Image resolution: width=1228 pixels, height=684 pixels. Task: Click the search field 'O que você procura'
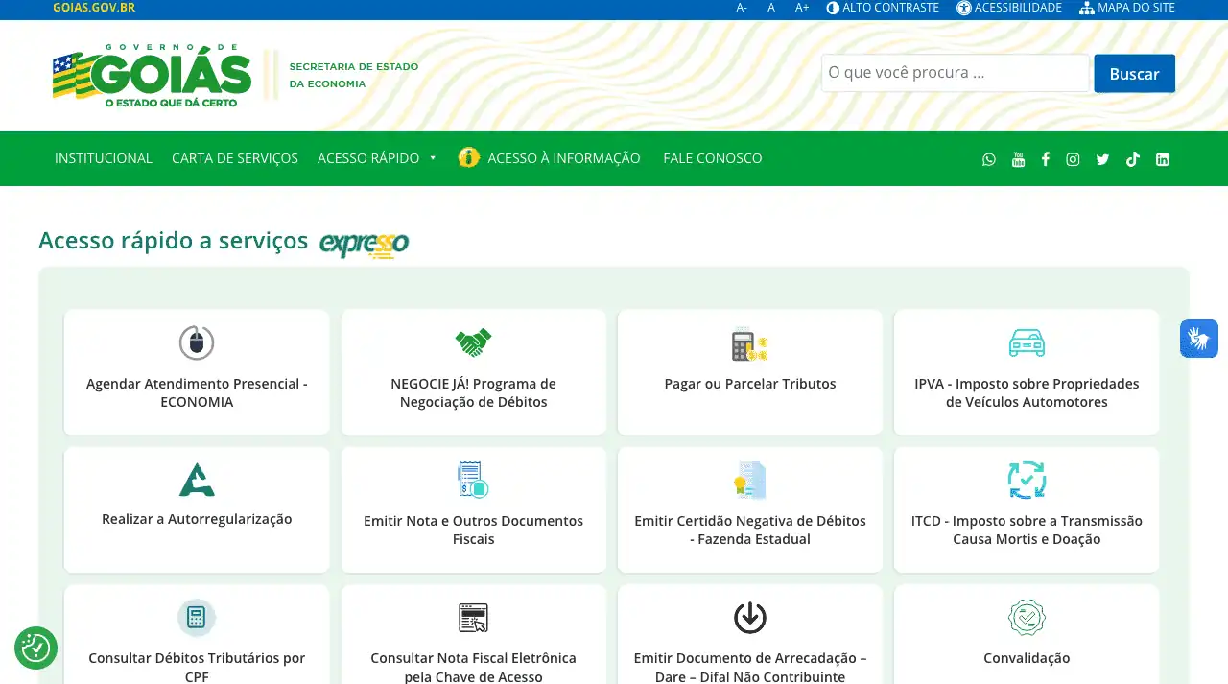coord(955,73)
